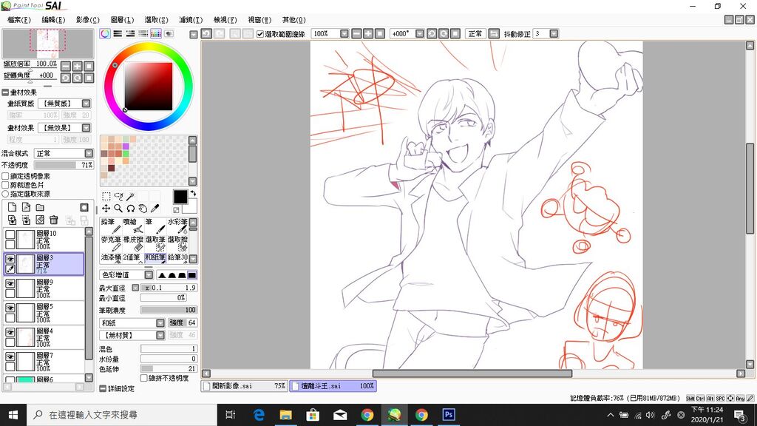This screenshot has width=757, height=426.
Task: Select the 水彩筆 watercolor brush tool
Action: 177,226
